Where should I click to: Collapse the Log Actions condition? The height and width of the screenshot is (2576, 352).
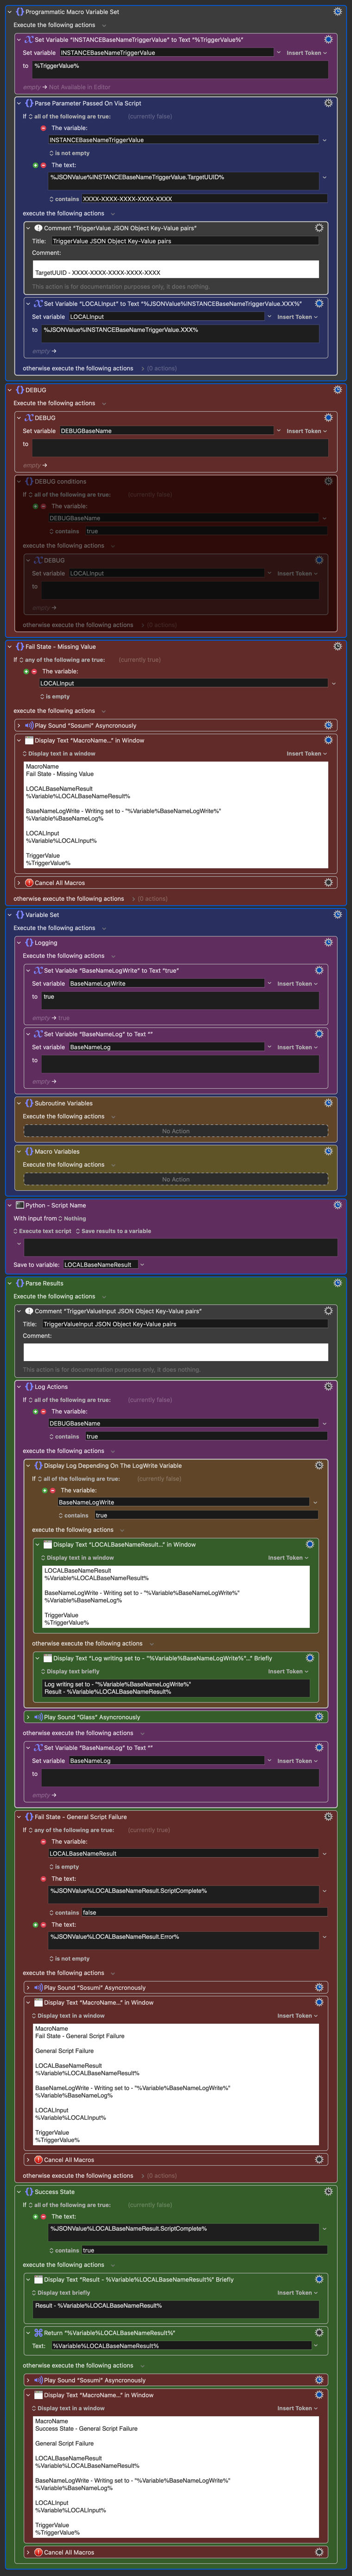(19, 1386)
